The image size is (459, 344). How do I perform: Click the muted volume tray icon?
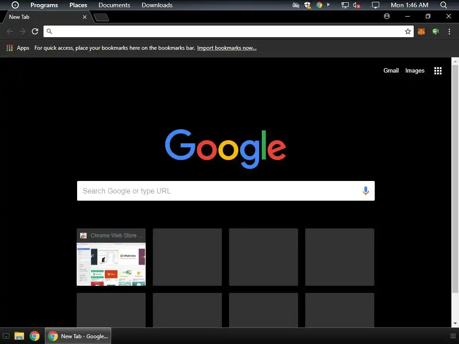click(356, 5)
